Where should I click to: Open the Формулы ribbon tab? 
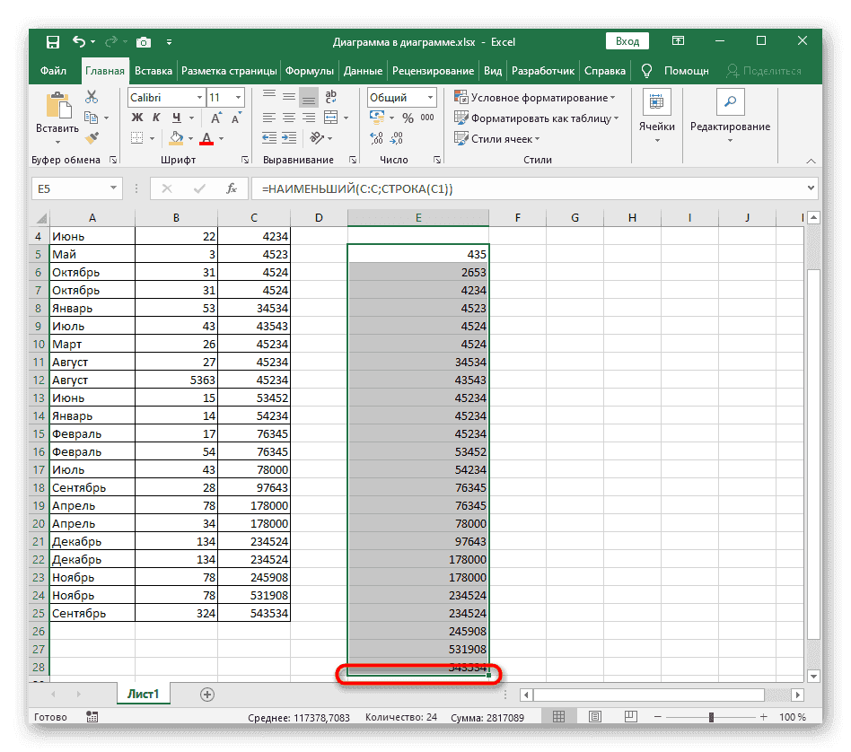[x=310, y=71]
